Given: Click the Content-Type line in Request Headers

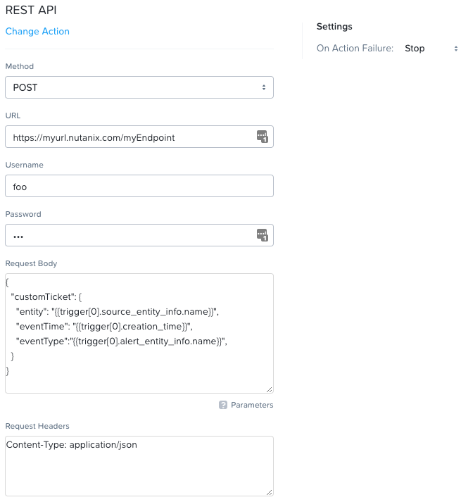Looking at the screenshot, I should tap(71, 445).
